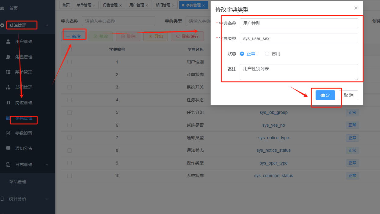Select the 停用 status radio button
This screenshot has width=380, height=214.
pos(267,54)
